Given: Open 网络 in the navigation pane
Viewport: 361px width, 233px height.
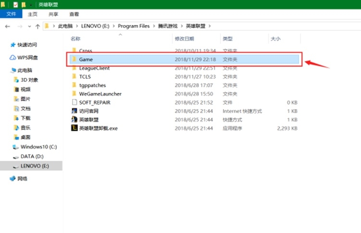Looking at the screenshot, I should click(x=22, y=178).
